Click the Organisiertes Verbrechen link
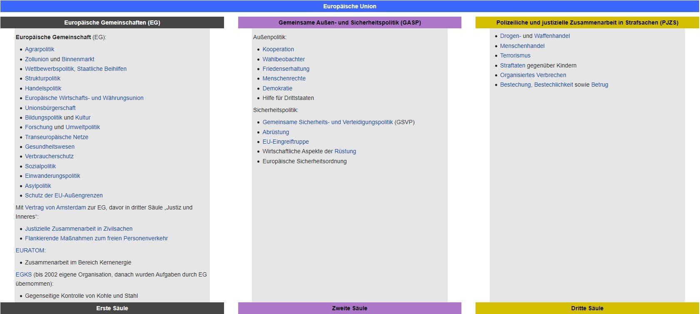The image size is (700, 314). [533, 75]
